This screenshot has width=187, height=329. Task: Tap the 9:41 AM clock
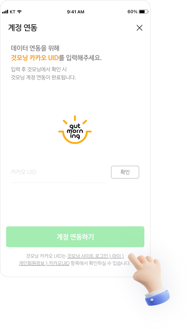(76, 12)
